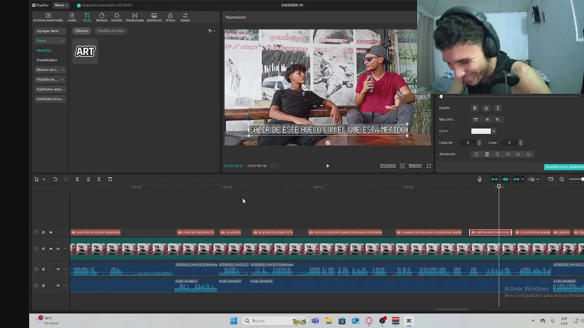Open File Explorer from taskbar
The width and height of the screenshot is (584, 328).
pos(328,321)
